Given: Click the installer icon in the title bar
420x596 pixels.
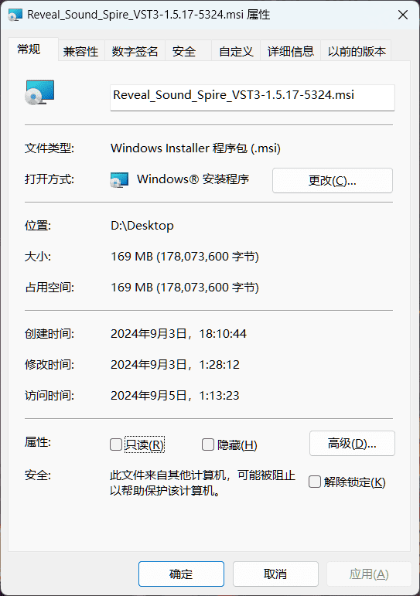Looking at the screenshot, I should [15, 15].
